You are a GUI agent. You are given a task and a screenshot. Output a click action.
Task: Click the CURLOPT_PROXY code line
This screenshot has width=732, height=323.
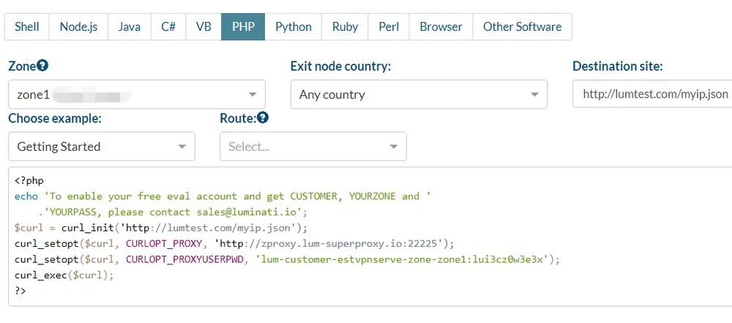point(234,244)
